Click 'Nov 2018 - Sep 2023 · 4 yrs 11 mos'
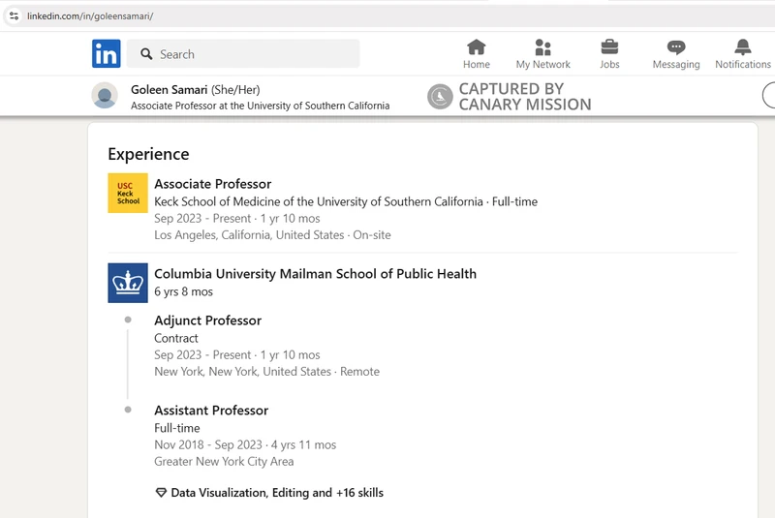775x518 pixels. [x=245, y=445]
